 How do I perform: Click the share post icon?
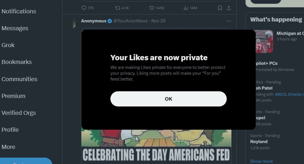pyautogui.click(x=229, y=8)
